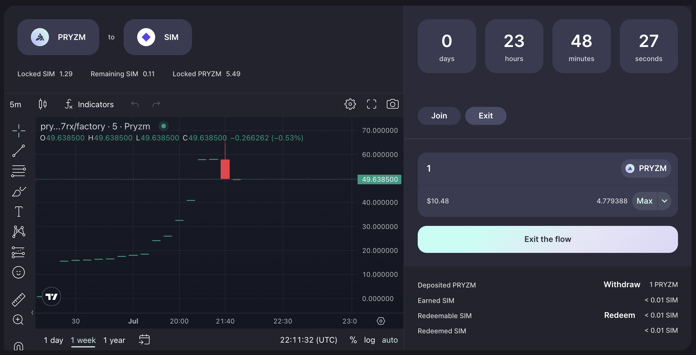Click the Redeem link
696x355 pixels.
click(620, 315)
